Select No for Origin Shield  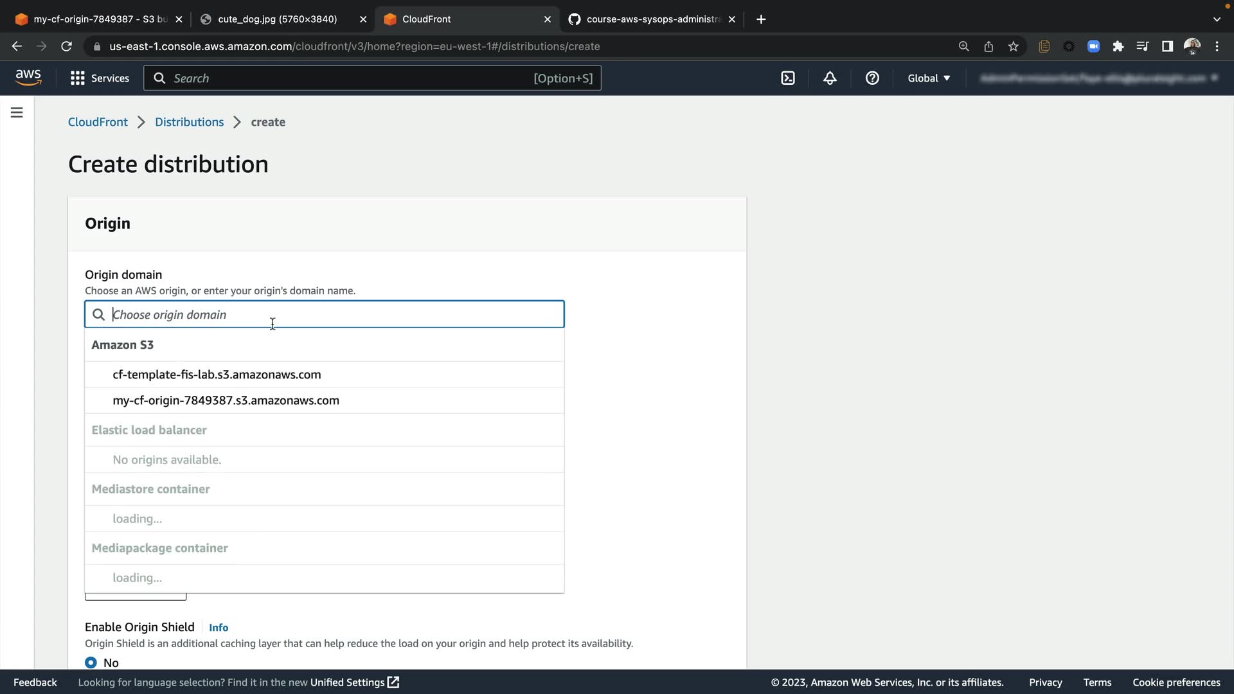coord(91,663)
